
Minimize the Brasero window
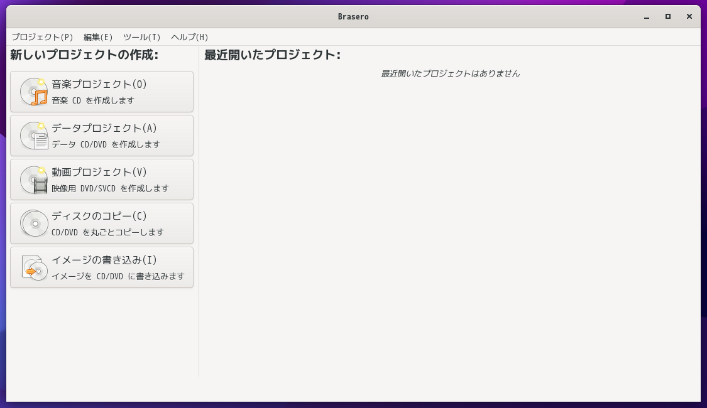pyautogui.click(x=647, y=17)
